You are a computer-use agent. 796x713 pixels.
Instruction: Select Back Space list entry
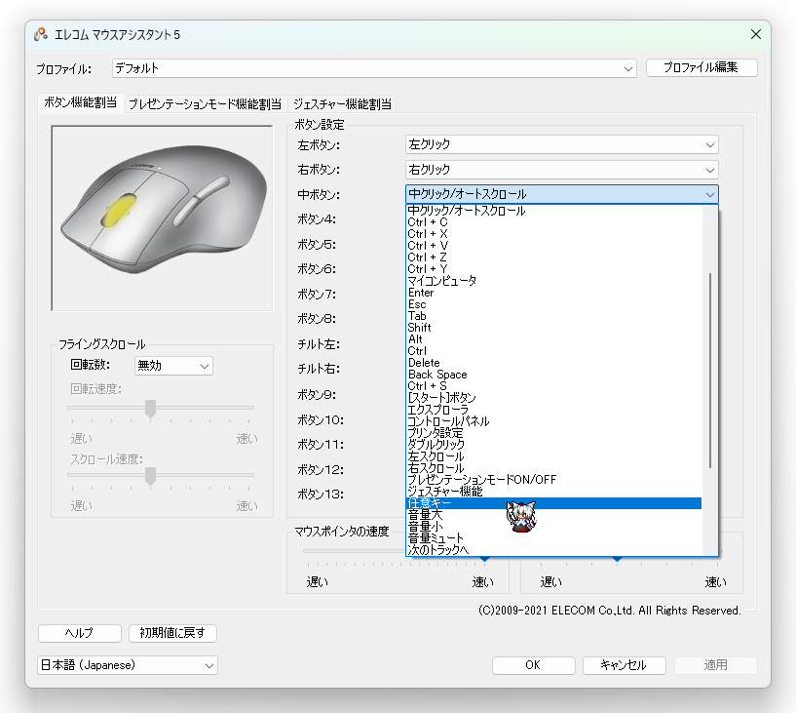tap(437, 375)
